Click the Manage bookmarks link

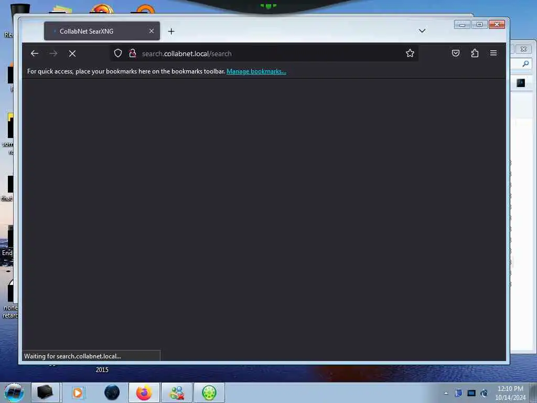(256, 71)
